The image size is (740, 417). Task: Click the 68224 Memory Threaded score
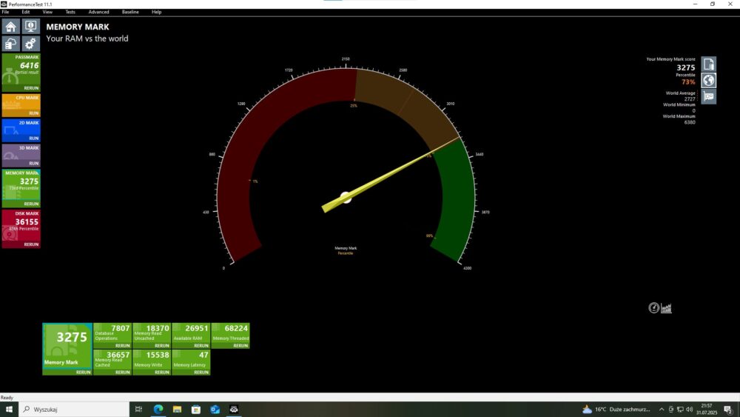tap(236, 328)
